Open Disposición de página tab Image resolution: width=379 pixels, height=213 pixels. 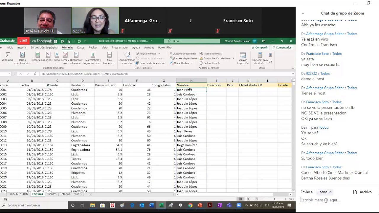(44, 47)
